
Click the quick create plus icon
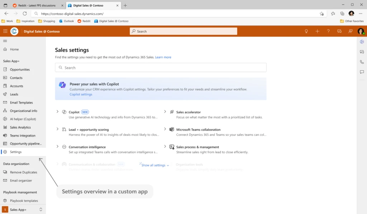[x=317, y=32]
